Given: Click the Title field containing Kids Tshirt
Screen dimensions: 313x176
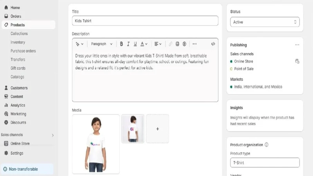Looking at the screenshot, I should click(145, 21).
